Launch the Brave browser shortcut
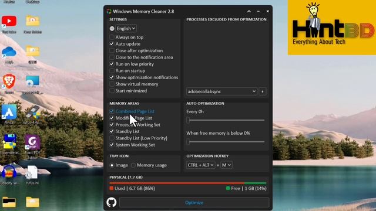 9,81
